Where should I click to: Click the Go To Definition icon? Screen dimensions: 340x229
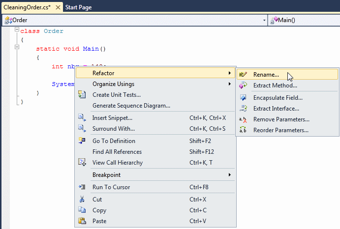click(82, 141)
